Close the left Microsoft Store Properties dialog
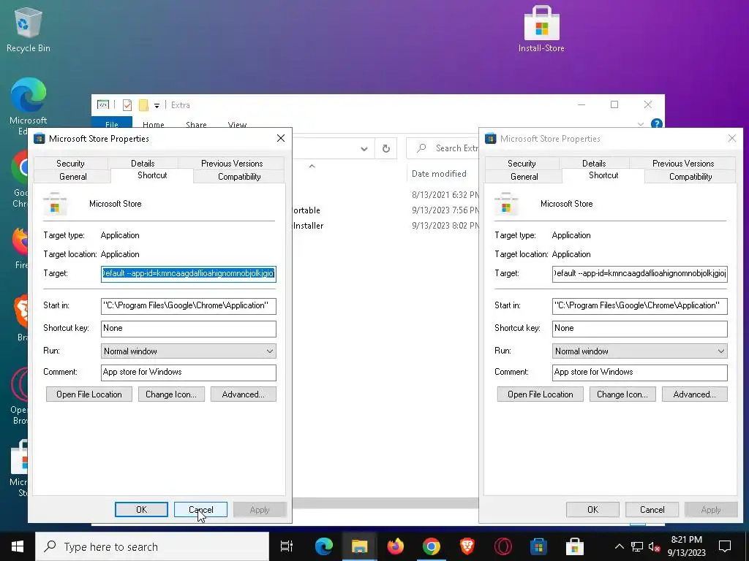 coord(281,138)
